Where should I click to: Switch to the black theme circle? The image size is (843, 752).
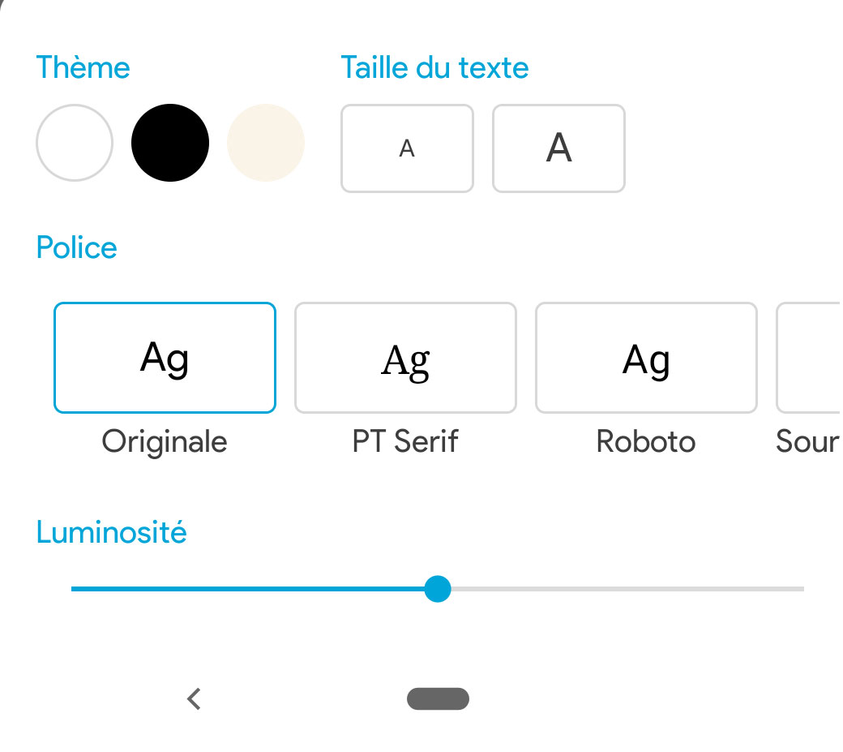[x=170, y=143]
